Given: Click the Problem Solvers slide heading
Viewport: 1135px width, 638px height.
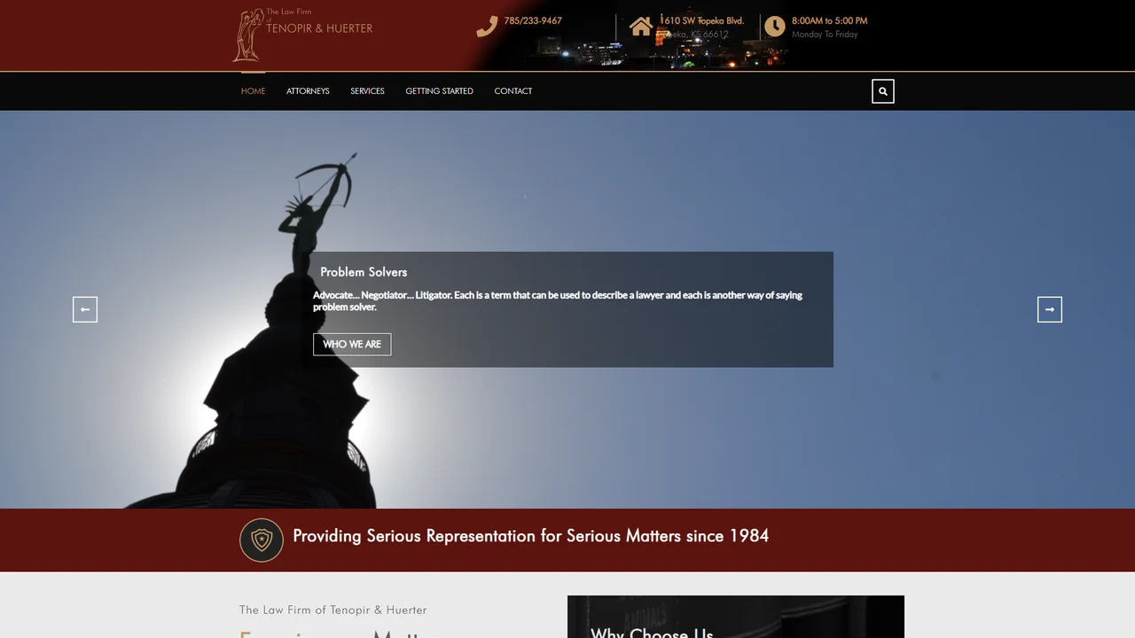Looking at the screenshot, I should coord(364,272).
